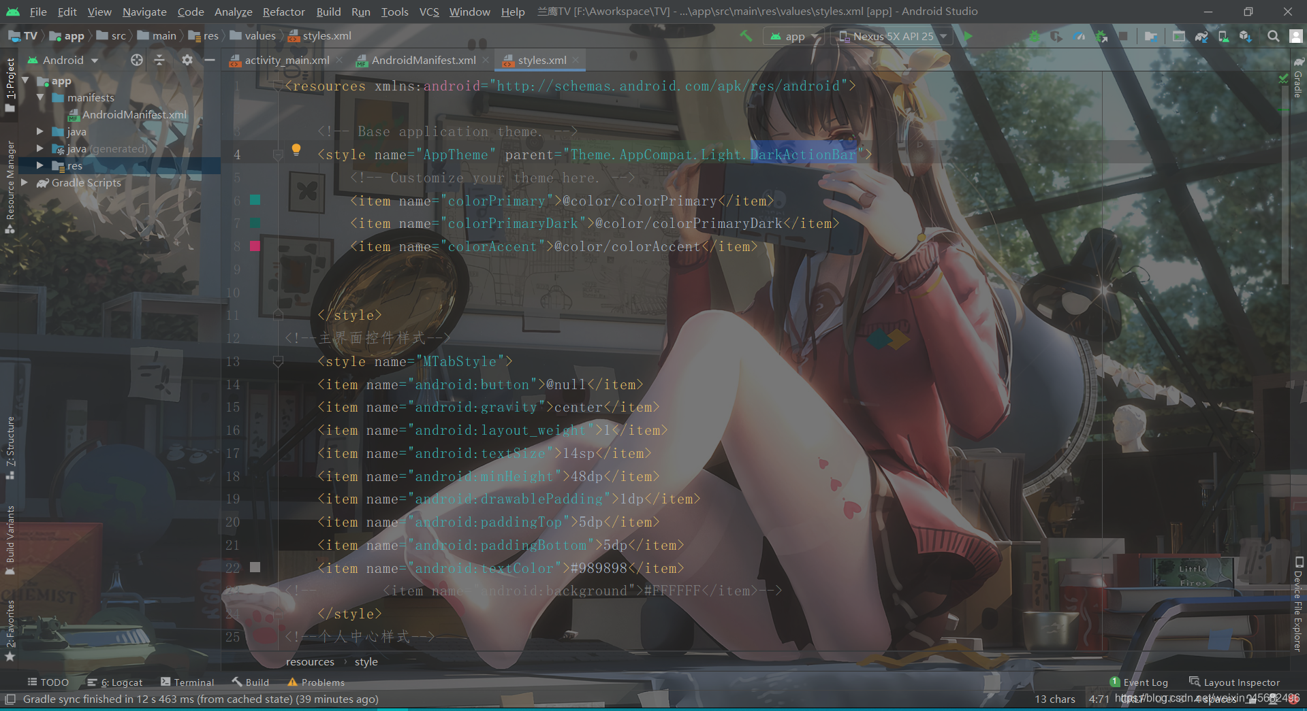Click the Stop square button in toolbar
Screen dimensions: 1307x711
[1124, 36]
